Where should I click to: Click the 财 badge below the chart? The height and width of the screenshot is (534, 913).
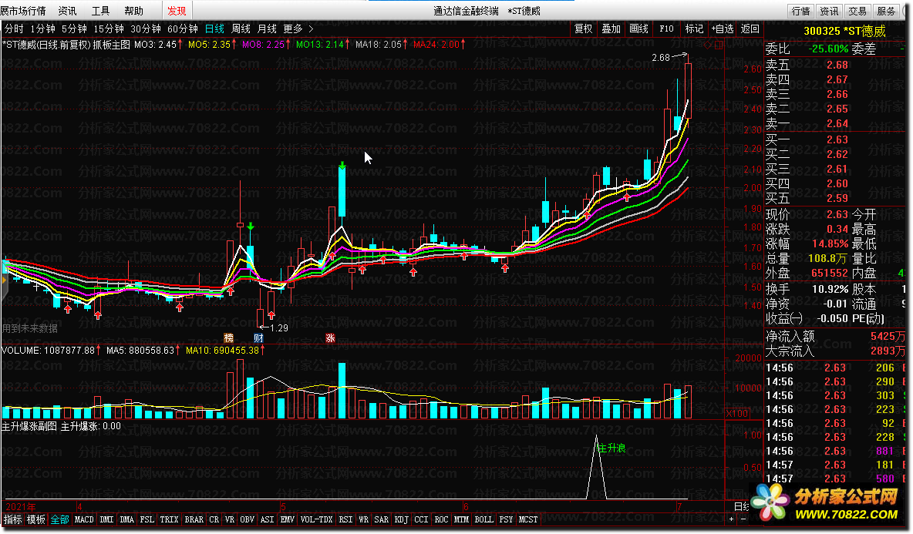(258, 338)
